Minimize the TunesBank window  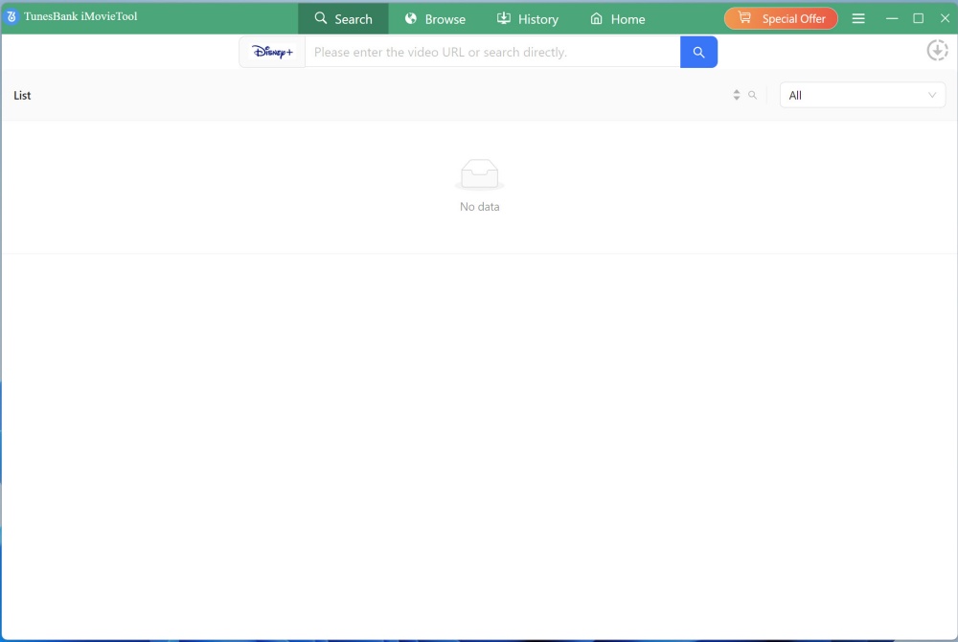891,18
